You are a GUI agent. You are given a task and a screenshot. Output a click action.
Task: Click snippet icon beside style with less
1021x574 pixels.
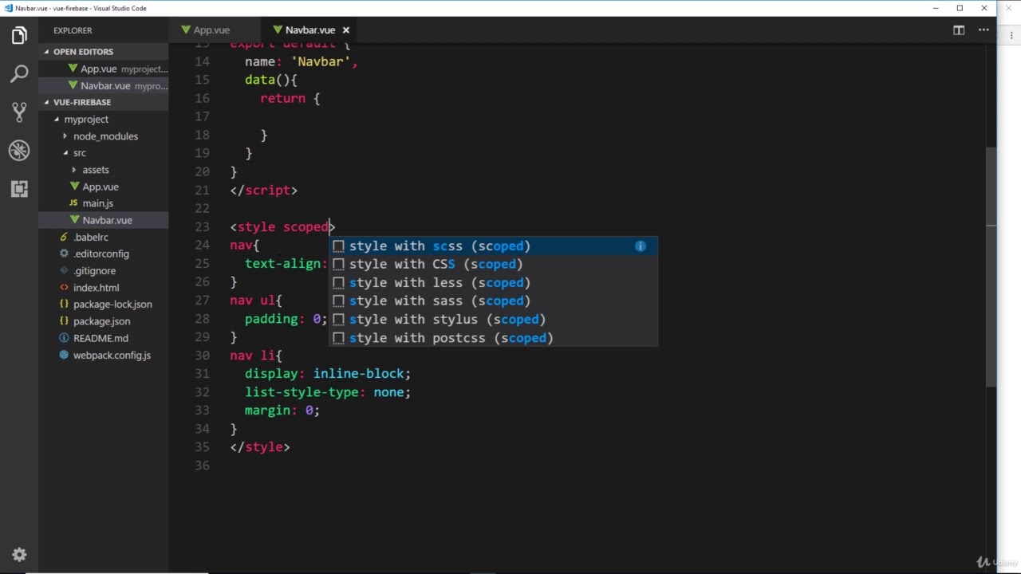[x=338, y=283]
